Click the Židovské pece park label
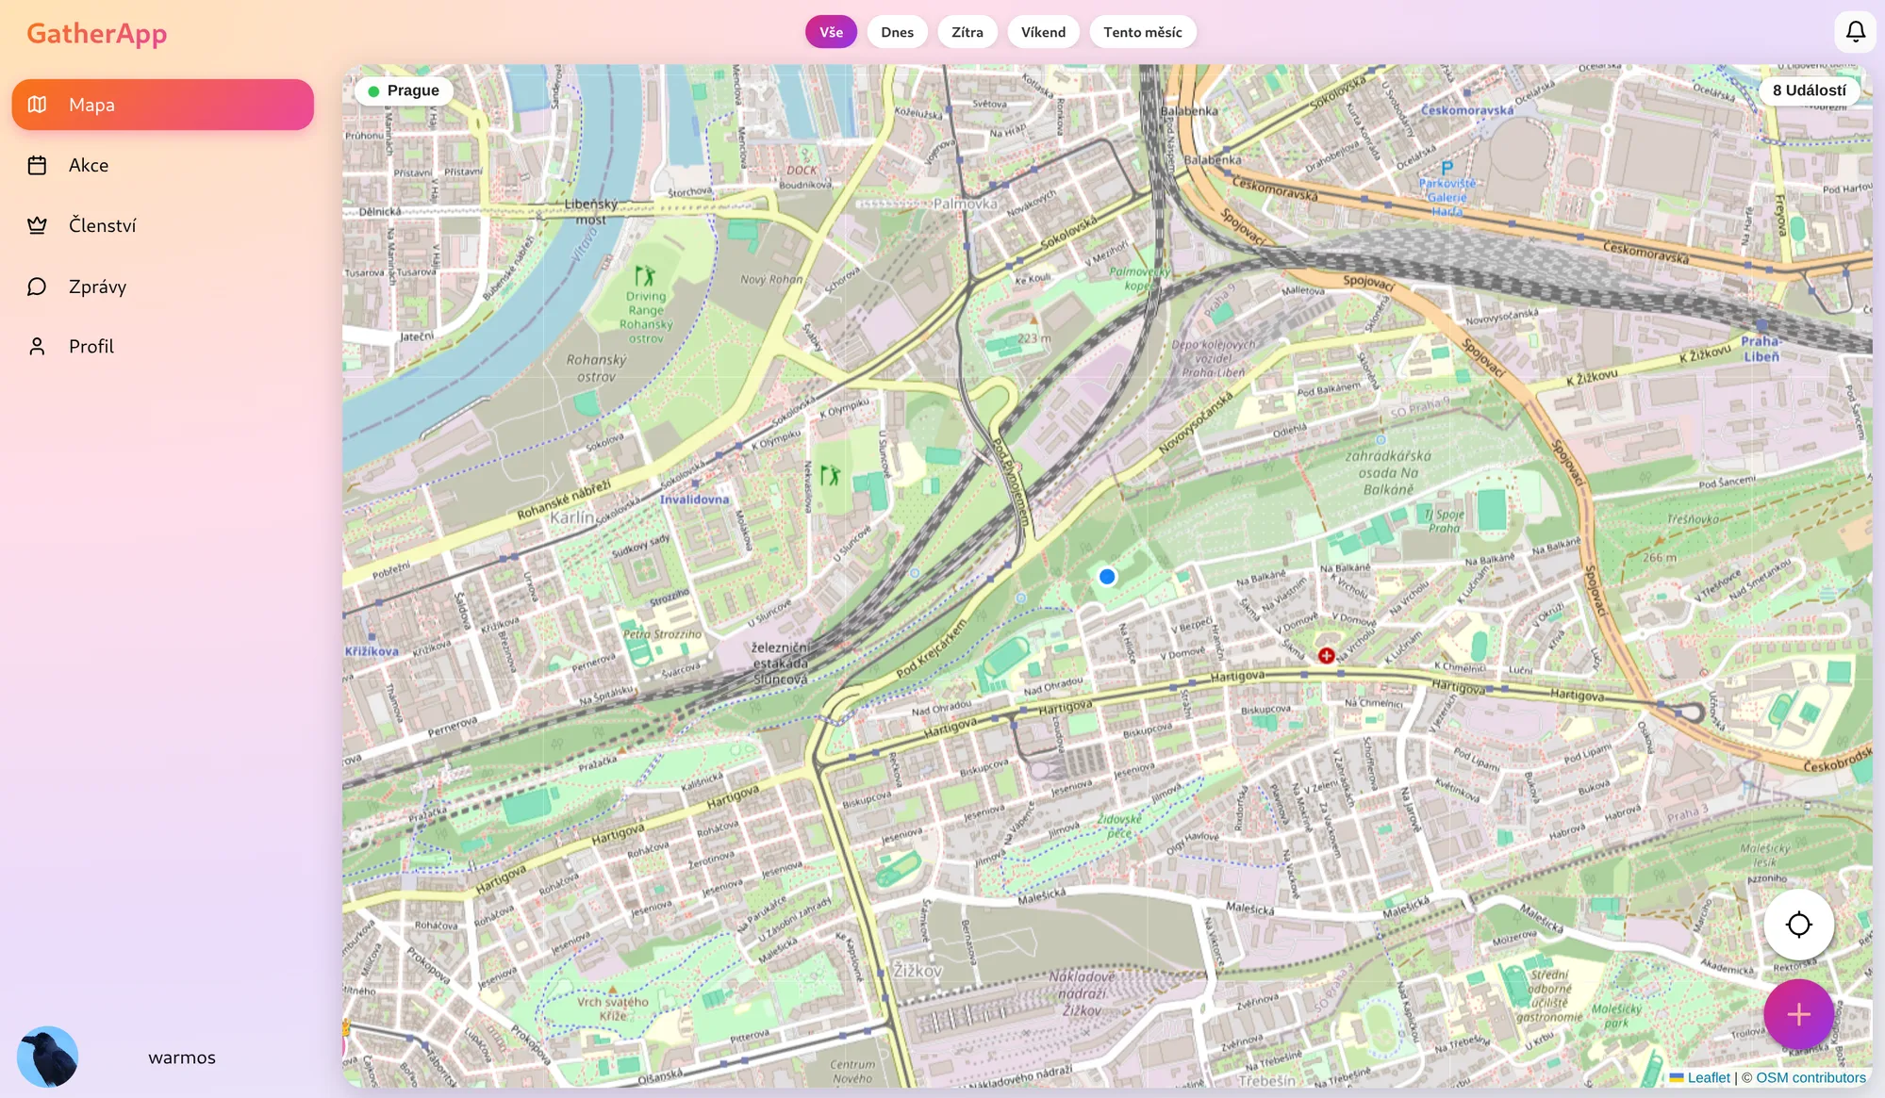This screenshot has width=1885, height=1098. (x=1119, y=827)
